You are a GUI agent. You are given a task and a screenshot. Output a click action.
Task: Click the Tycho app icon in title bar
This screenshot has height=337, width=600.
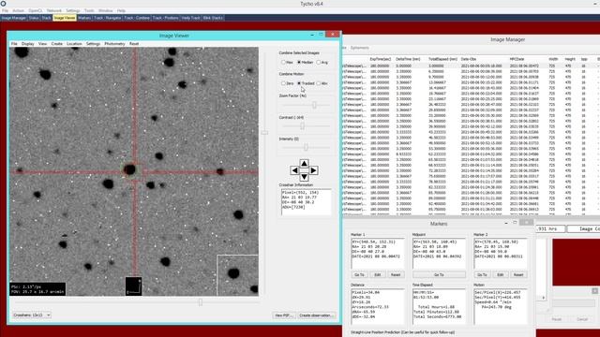[x=3, y=4]
